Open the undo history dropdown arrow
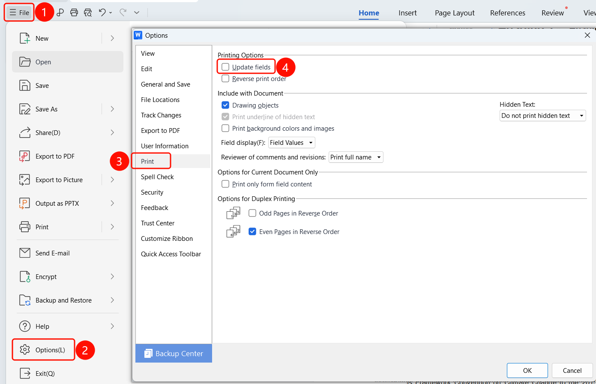 111,13
